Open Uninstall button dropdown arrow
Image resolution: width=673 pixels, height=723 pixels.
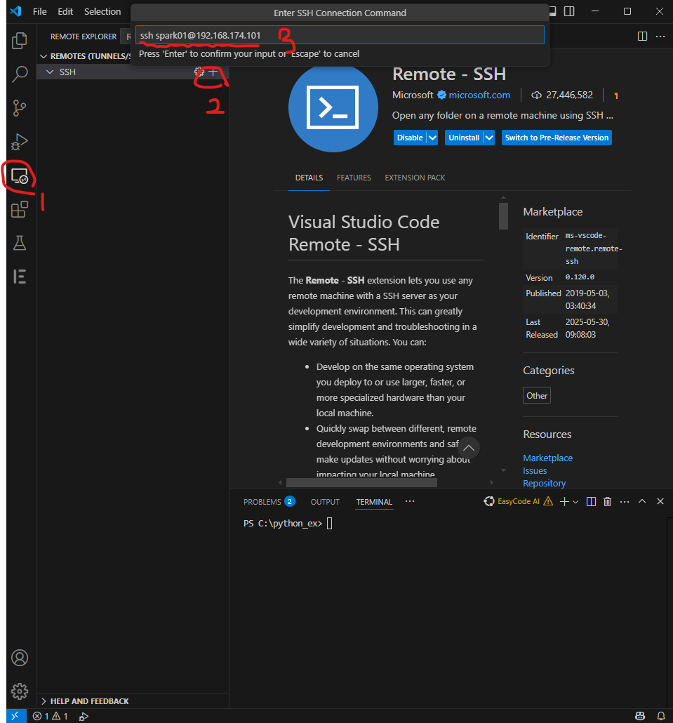489,138
